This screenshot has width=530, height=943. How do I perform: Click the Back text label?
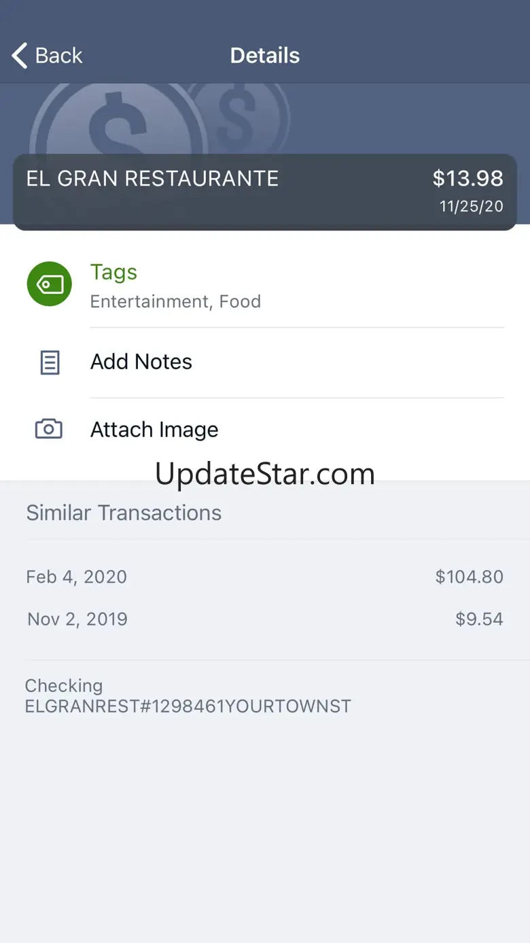tap(59, 56)
